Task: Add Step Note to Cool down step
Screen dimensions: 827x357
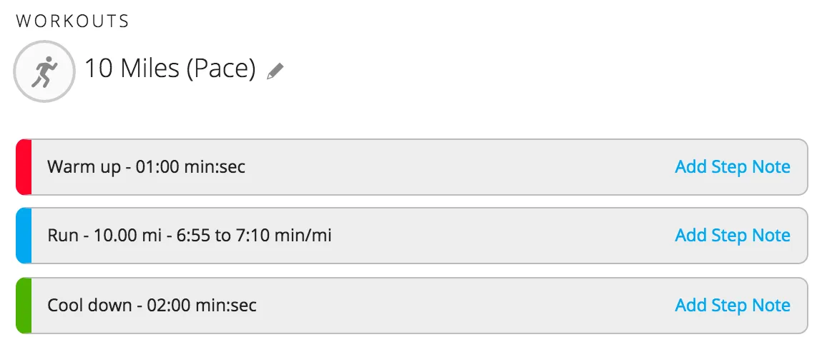Action: coord(733,306)
